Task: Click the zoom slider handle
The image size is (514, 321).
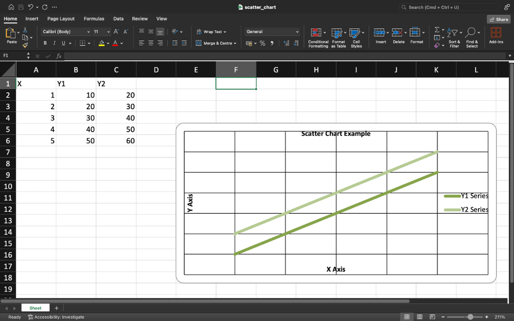Action: [470, 317]
